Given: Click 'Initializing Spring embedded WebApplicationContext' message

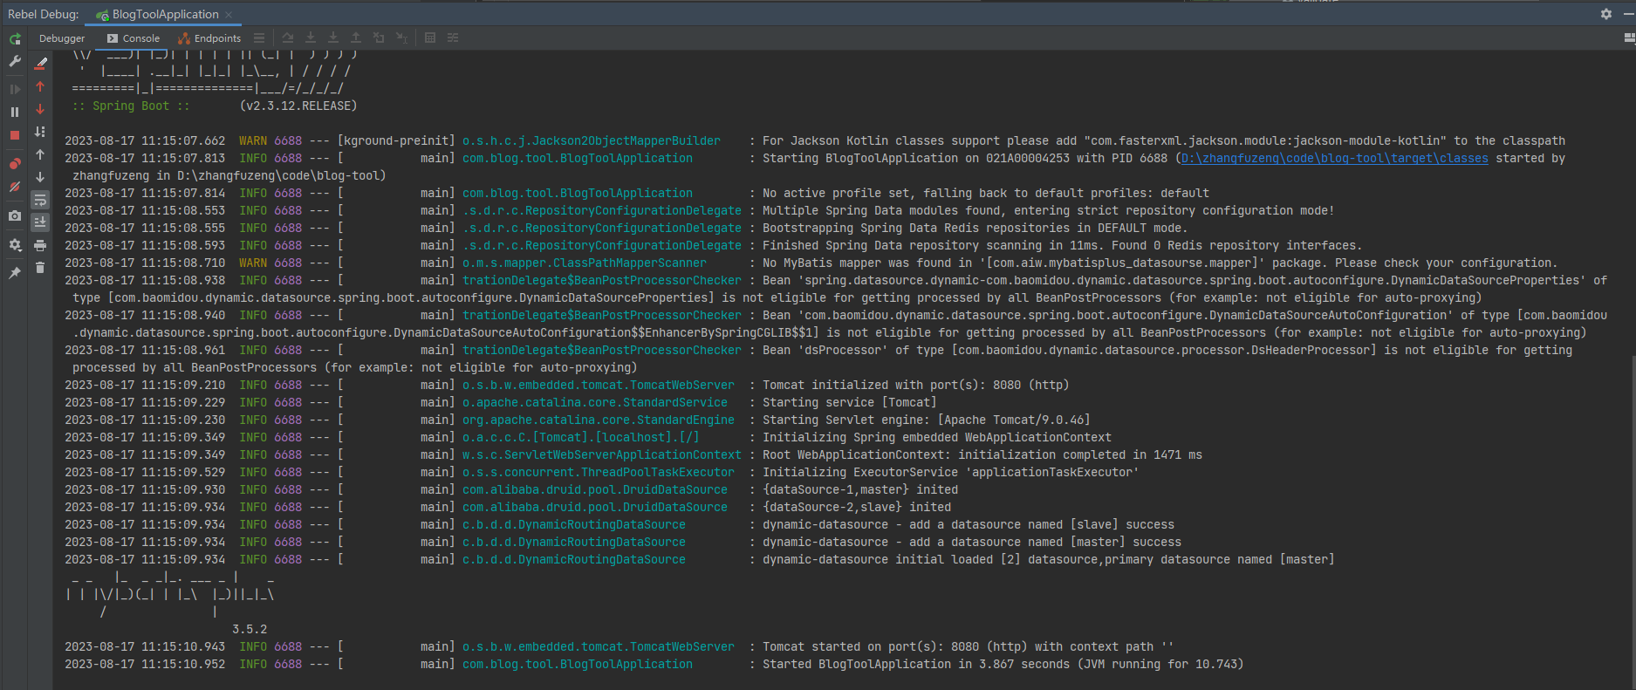Looking at the screenshot, I should pos(937,437).
